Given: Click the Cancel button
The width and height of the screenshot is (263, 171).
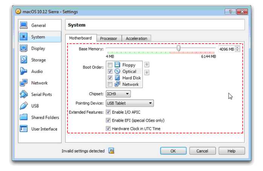Looking at the screenshot, I should 203,151.
